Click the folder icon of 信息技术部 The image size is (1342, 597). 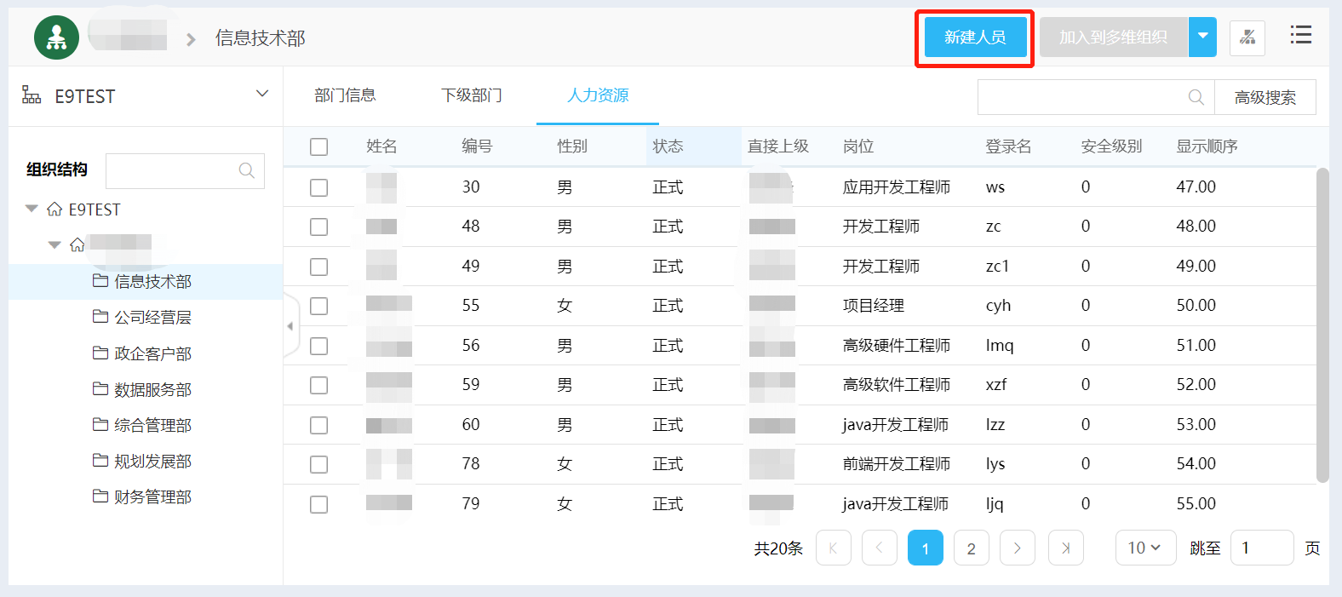point(100,280)
